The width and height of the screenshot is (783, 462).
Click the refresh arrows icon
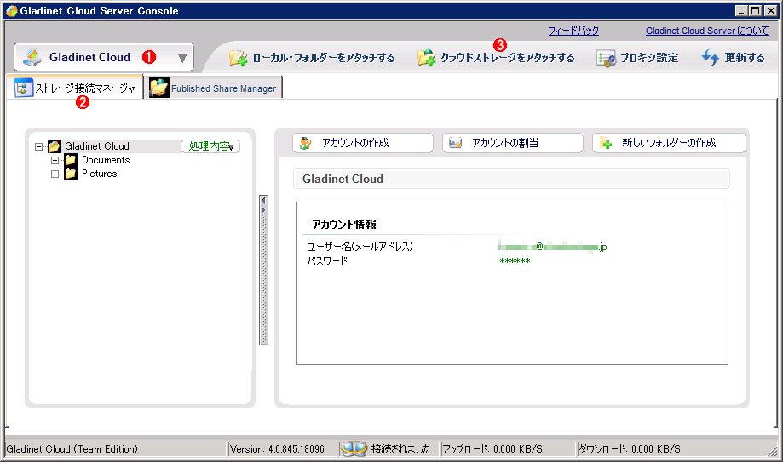coord(710,57)
